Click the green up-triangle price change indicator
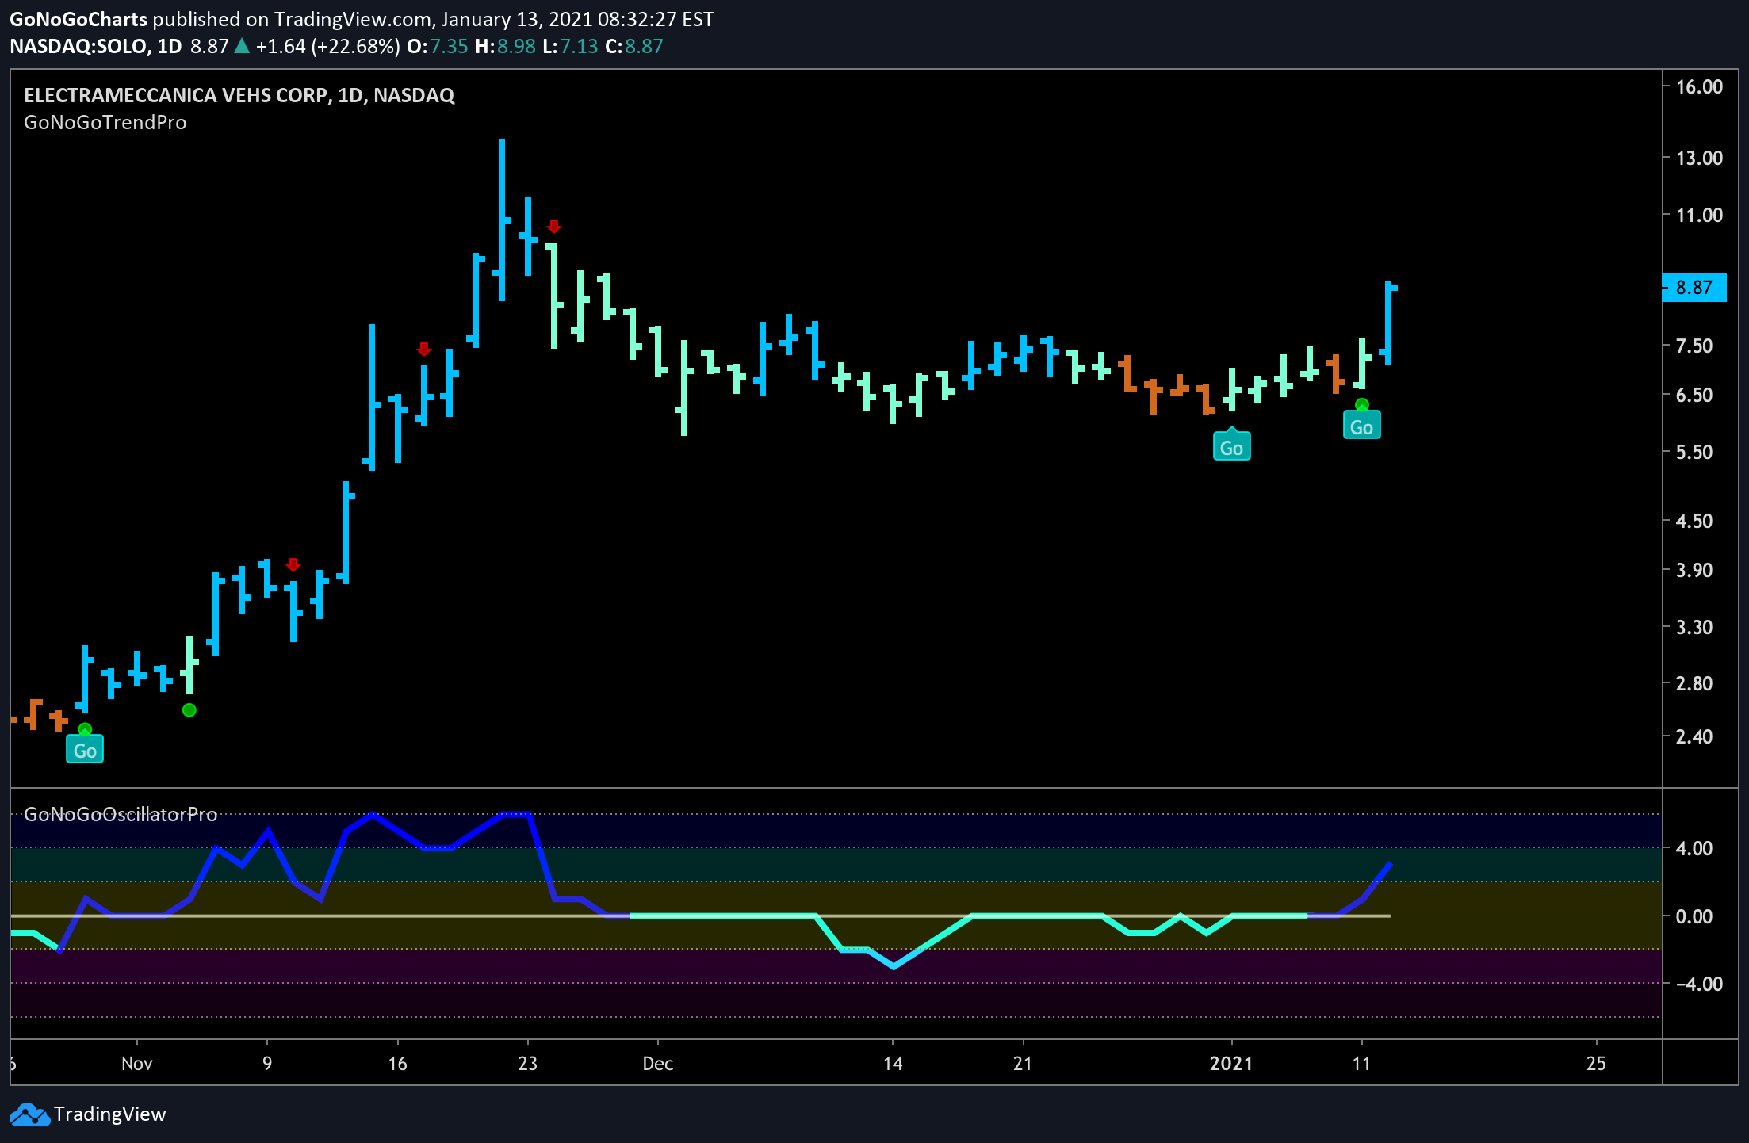This screenshot has width=1749, height=1143. pyautogui.click(x=242, y=46)
